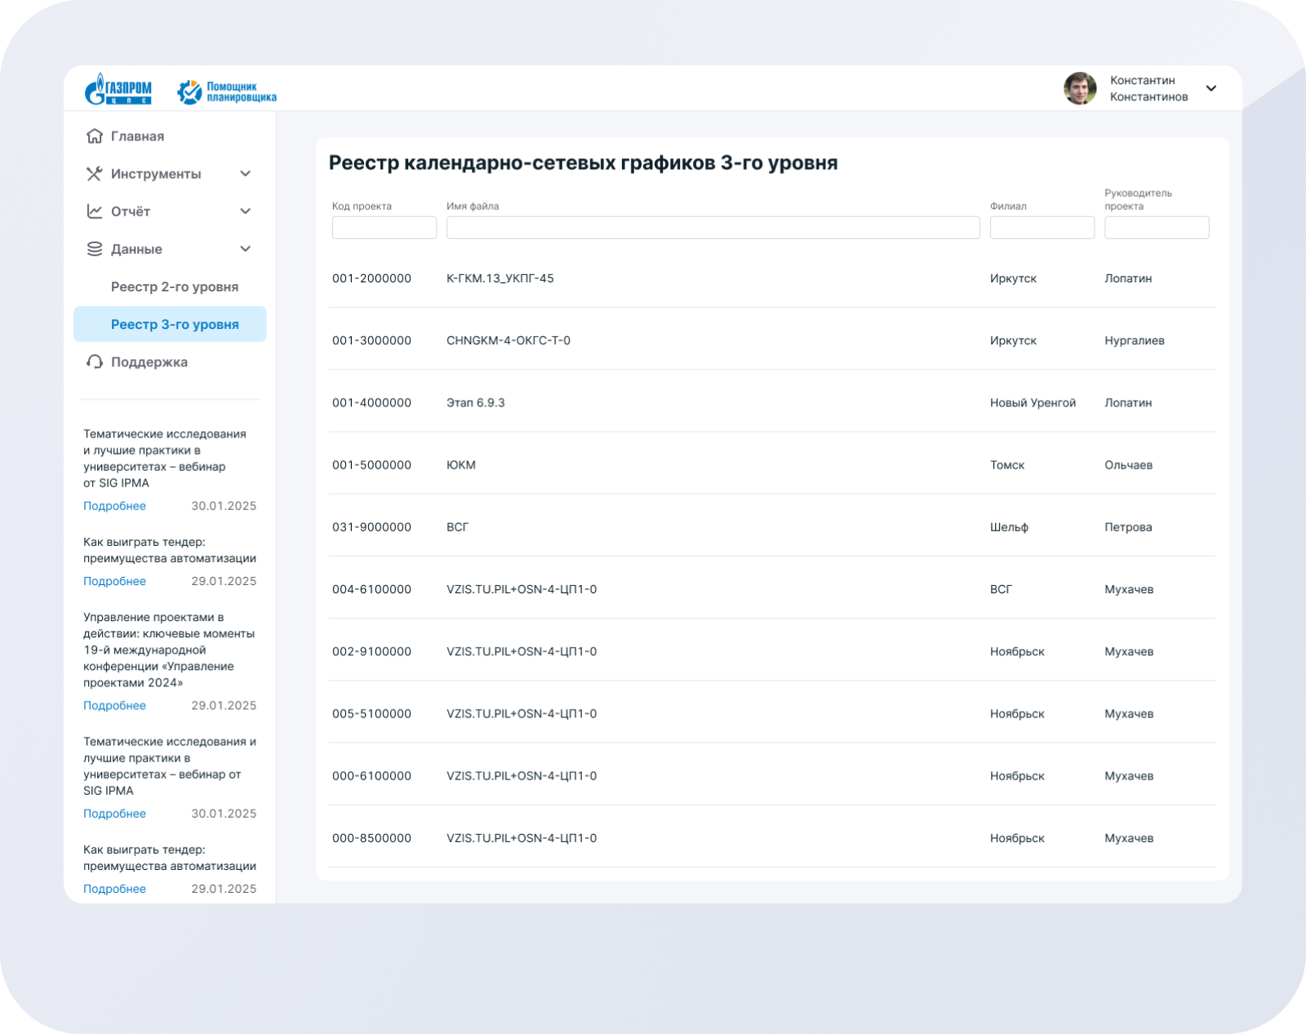Click the Gazprom CPS logo
This screenshot has width=1306, height=1034.
[x=118, y=89]
